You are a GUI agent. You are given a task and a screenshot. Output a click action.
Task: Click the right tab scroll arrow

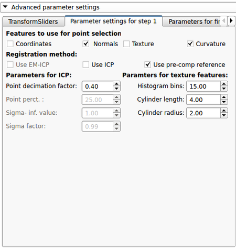(231, 21)
